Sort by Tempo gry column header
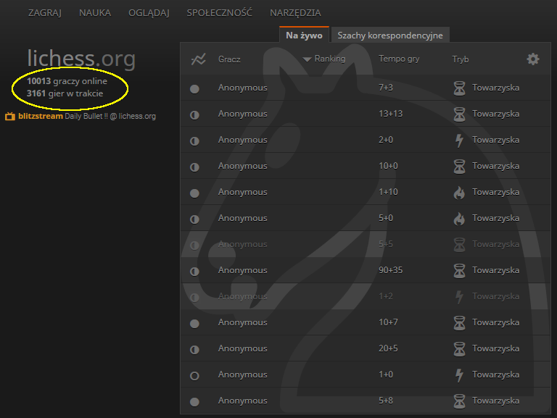Image resolution: width=557 pixels, height=418 pixels. 399,59
